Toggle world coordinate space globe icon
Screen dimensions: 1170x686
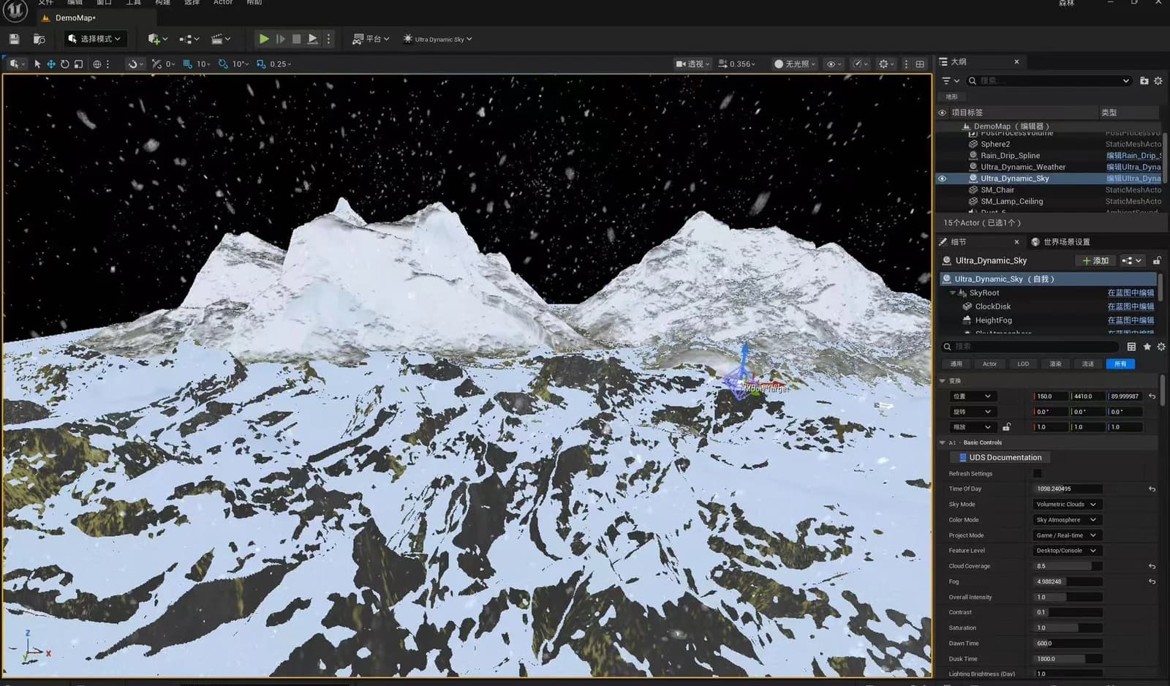pyautogui.click(x=97, y=64)
